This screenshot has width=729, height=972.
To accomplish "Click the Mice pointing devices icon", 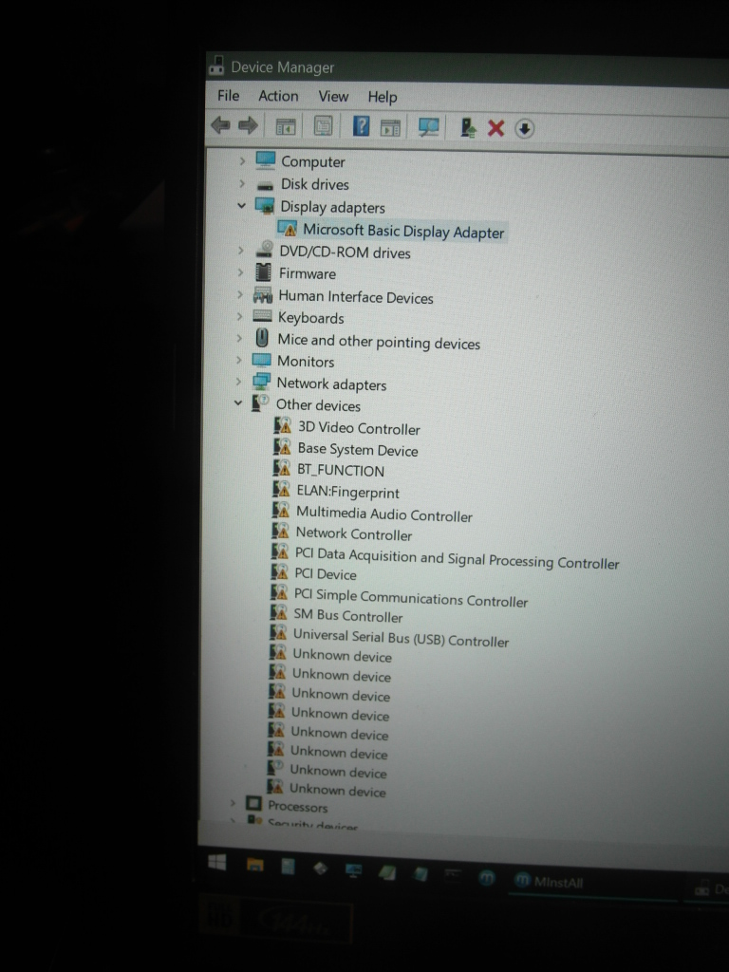I will [262, 339].
